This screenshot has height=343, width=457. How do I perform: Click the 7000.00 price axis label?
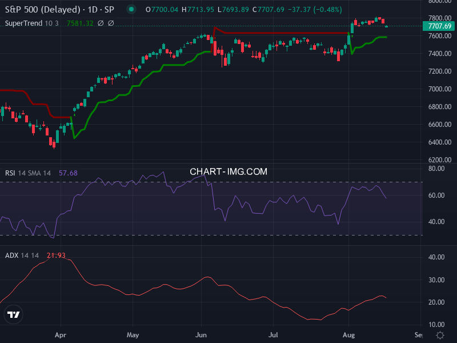(439, 89)
